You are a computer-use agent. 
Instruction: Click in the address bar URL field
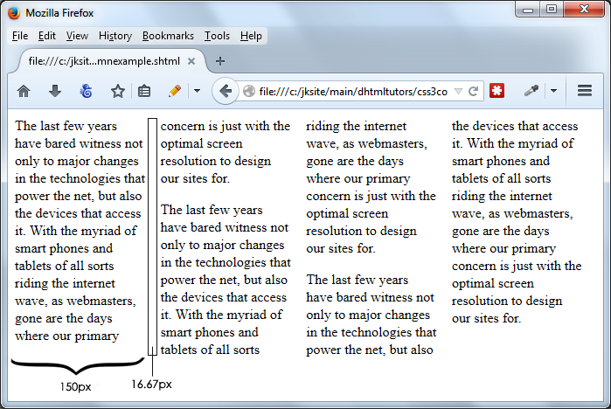(350, 91)
